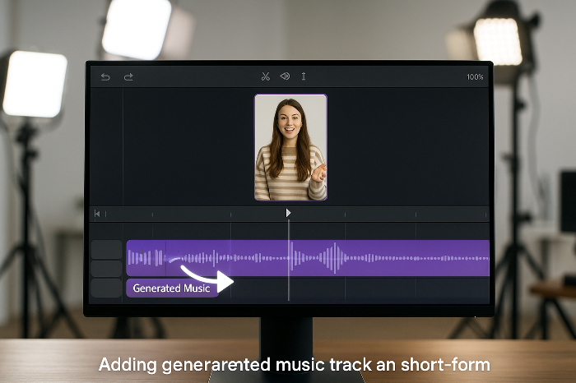This screenshot has height=383, width=576.
Task: Click the top track header box
Action: (x=106, y=250)
